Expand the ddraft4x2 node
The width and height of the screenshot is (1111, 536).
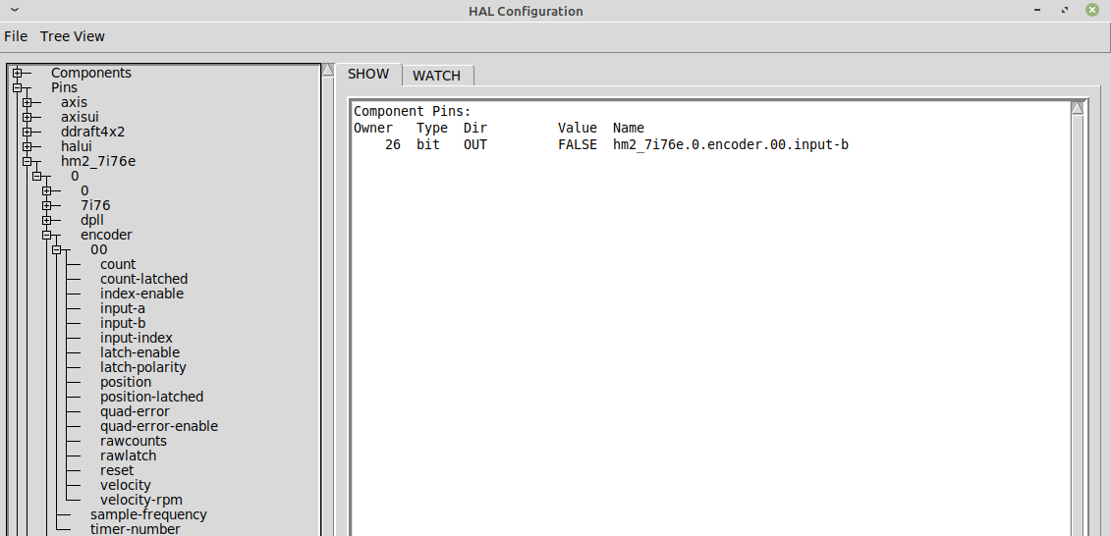28,132
